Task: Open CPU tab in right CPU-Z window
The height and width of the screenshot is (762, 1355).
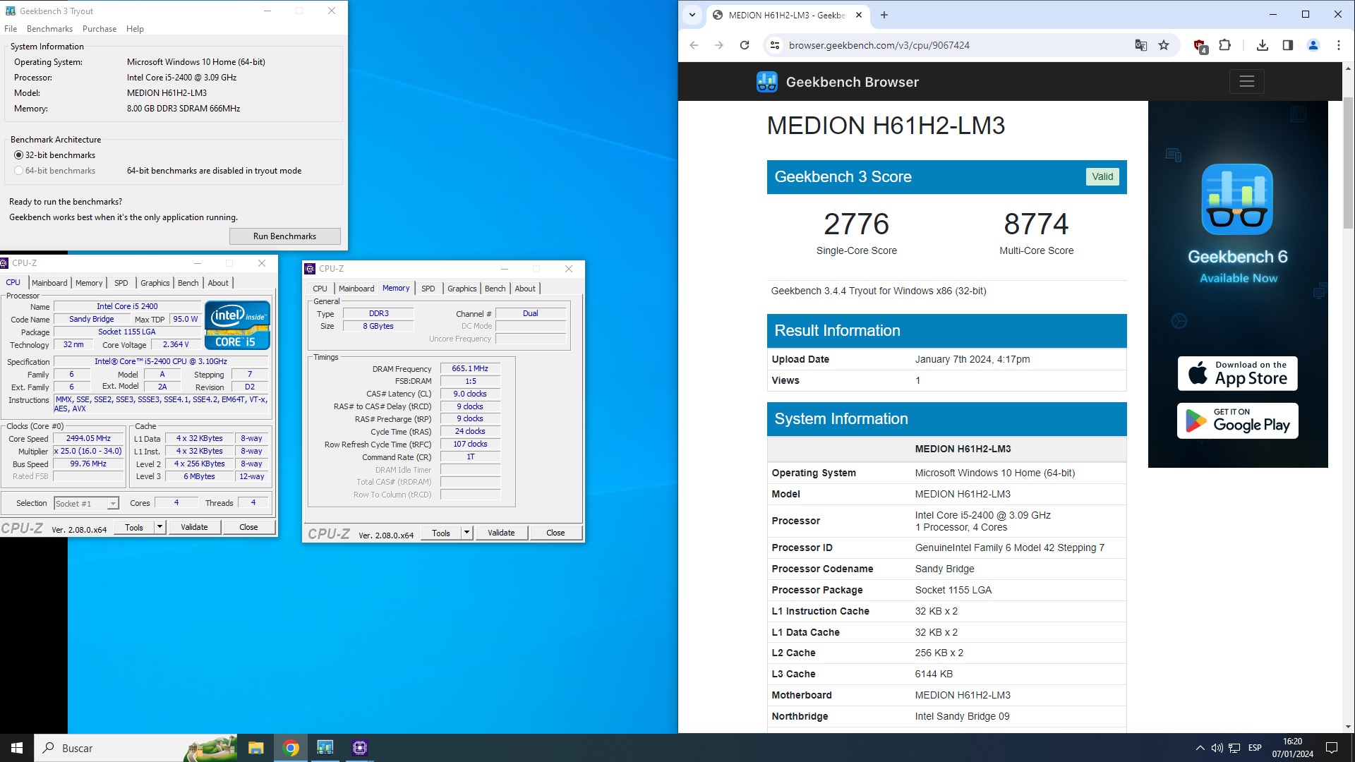Action: pyautogui.click(x=320, y=289)
